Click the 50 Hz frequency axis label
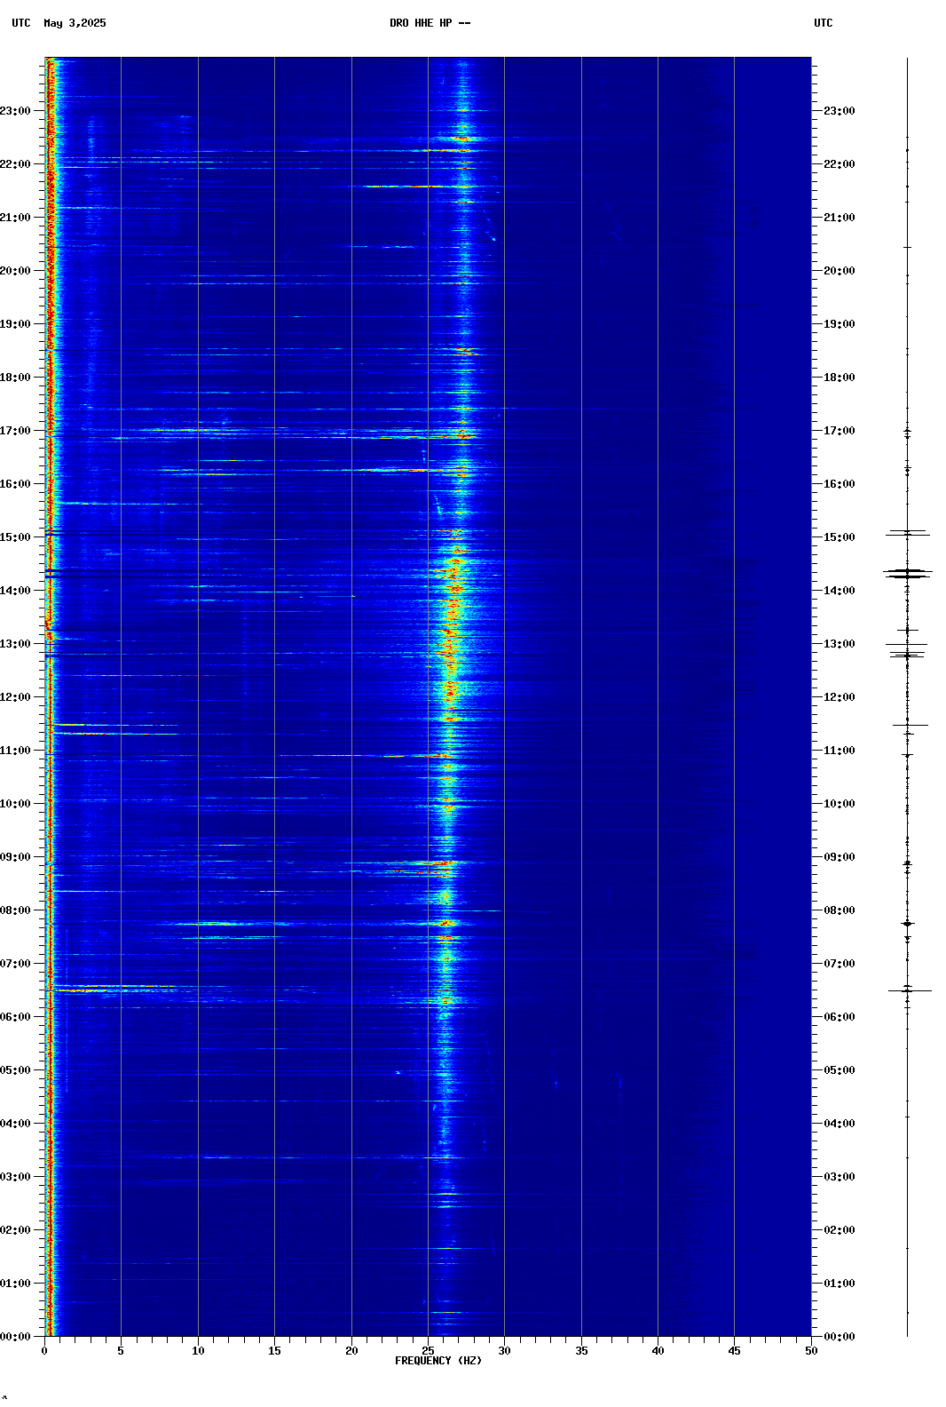Image resolution: width=946 pixels, height=1407 pixels. (811, 1351)
